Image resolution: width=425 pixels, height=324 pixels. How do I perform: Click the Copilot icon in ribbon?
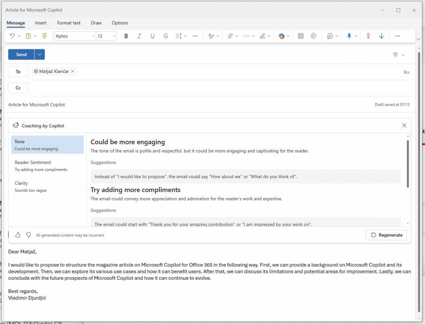(282, 36)
